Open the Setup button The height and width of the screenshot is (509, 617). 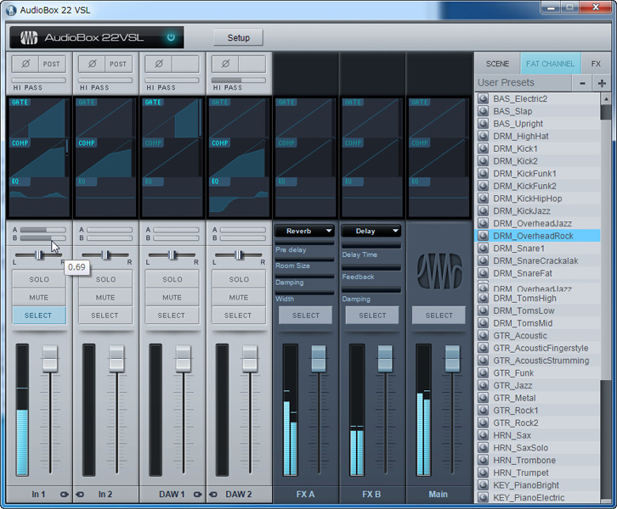239,37
